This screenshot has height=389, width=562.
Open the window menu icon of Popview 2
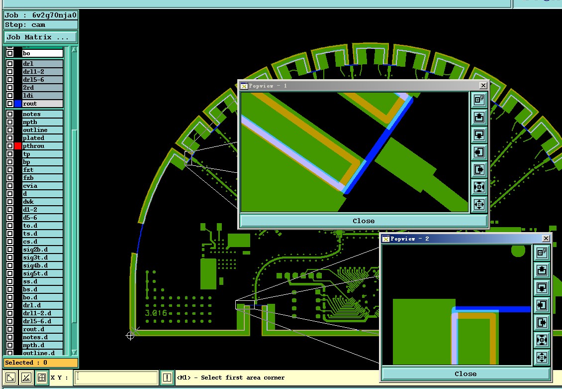click(x=386, y=239)
